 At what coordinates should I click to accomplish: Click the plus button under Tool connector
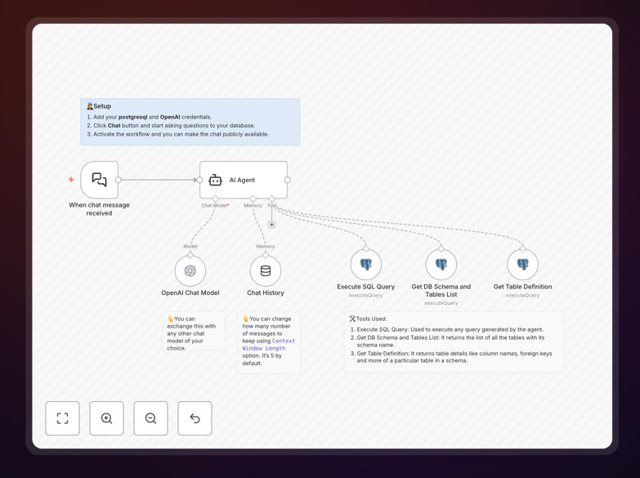click(x=272, y=225)
